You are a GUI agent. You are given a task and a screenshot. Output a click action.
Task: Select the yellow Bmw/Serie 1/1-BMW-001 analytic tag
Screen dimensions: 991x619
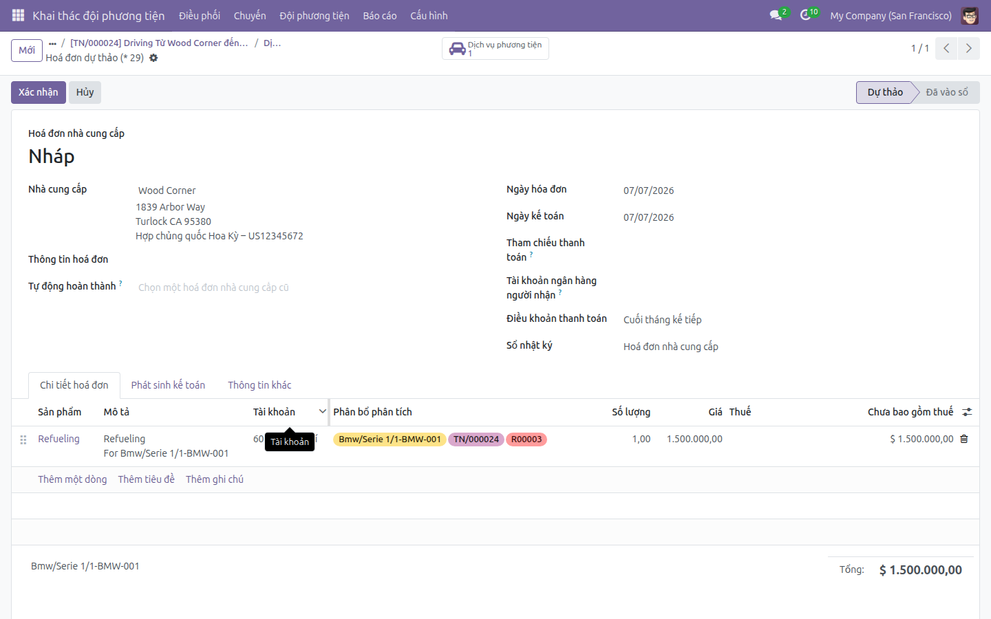[x=390, y=439]
